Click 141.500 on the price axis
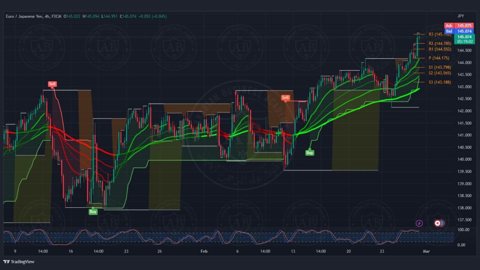480x270 pixels. click(464, 123)
